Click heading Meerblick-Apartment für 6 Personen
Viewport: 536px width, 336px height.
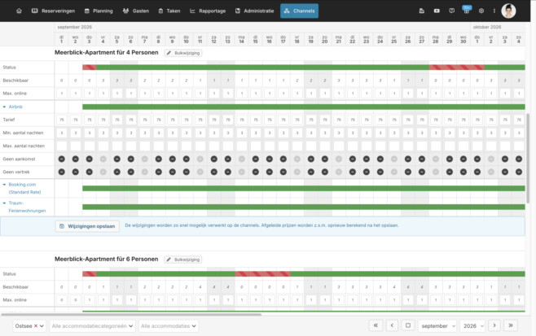pos(107,260)
